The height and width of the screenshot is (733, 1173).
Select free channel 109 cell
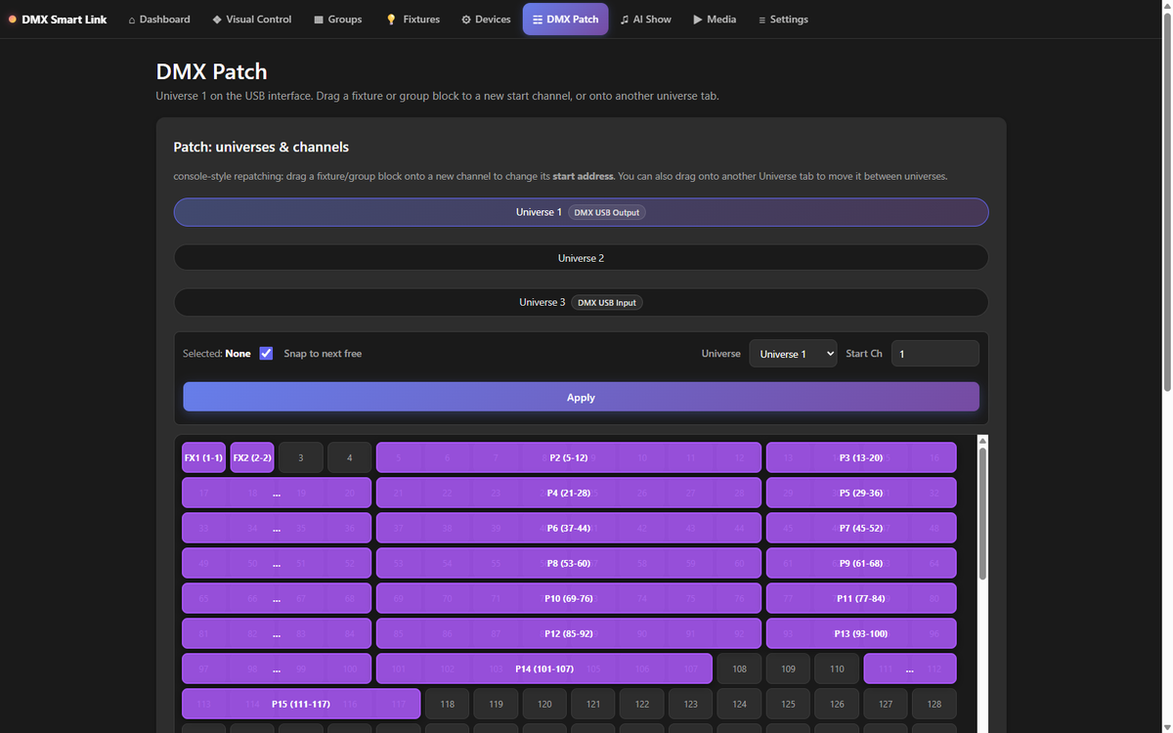(x=788, y=668)
